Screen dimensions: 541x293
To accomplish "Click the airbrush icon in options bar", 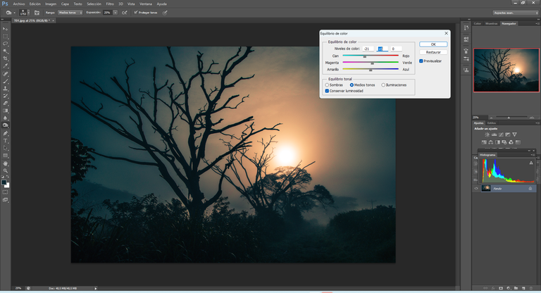I will click(x=125, y=13).
